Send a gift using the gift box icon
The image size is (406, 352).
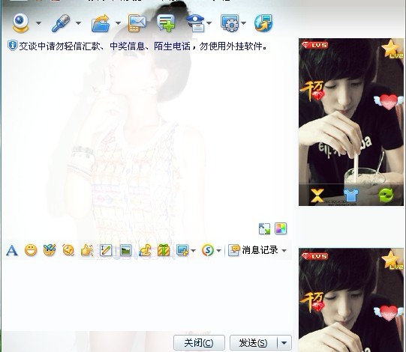coord(164,250)
